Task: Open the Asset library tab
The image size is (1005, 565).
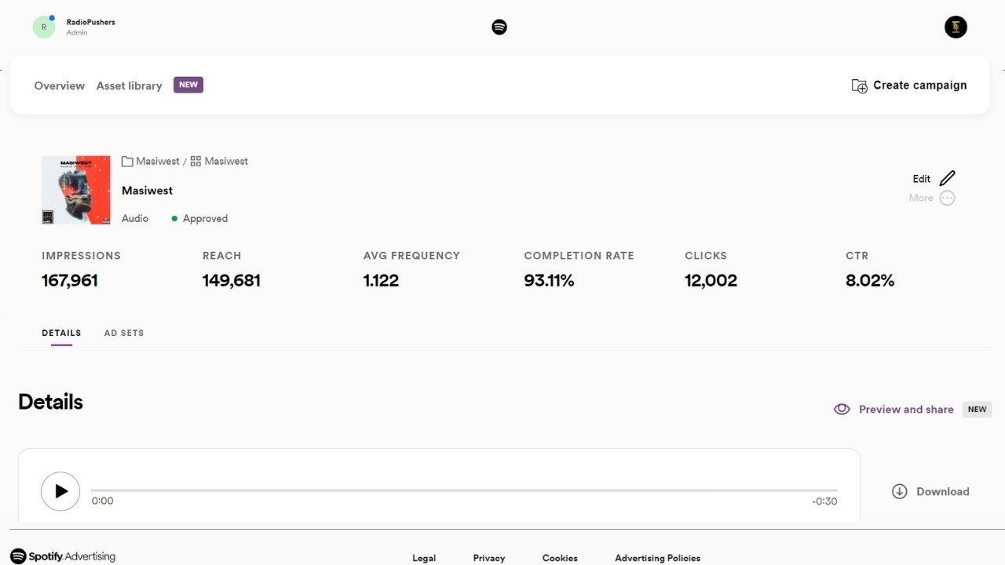Action: 129,86
